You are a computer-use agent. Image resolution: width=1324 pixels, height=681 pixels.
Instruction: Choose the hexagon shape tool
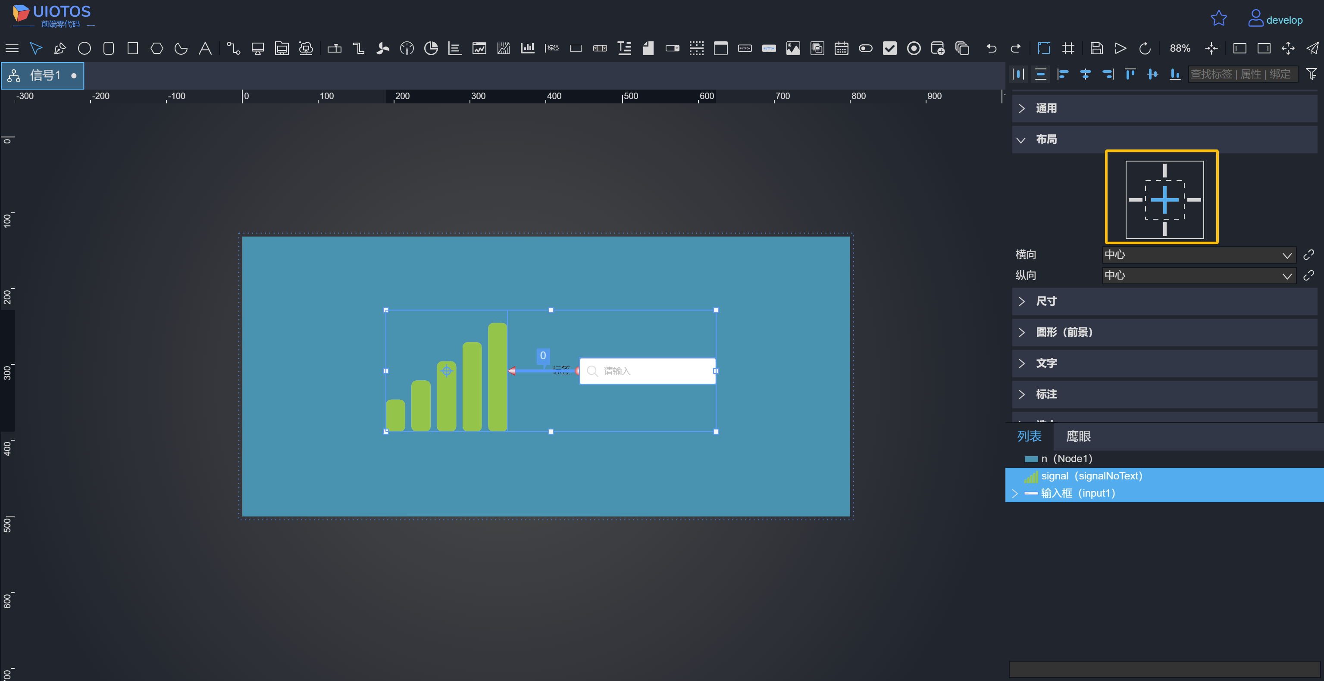157,48
